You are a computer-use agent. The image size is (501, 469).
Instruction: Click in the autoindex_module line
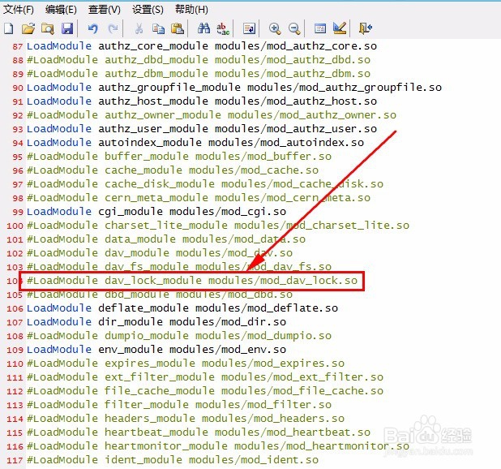195,143
